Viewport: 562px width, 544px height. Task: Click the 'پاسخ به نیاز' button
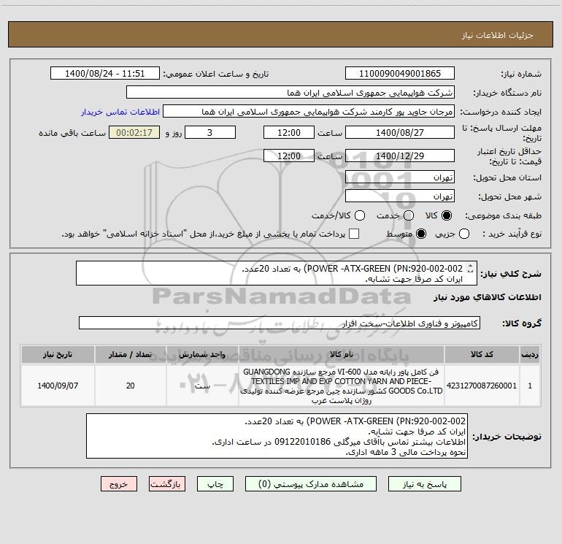tap(424, 484)
